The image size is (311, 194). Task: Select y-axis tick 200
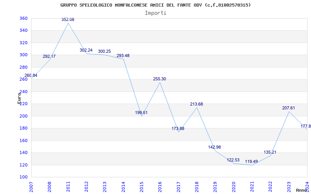pyautogui.click(x=23, y=116)
